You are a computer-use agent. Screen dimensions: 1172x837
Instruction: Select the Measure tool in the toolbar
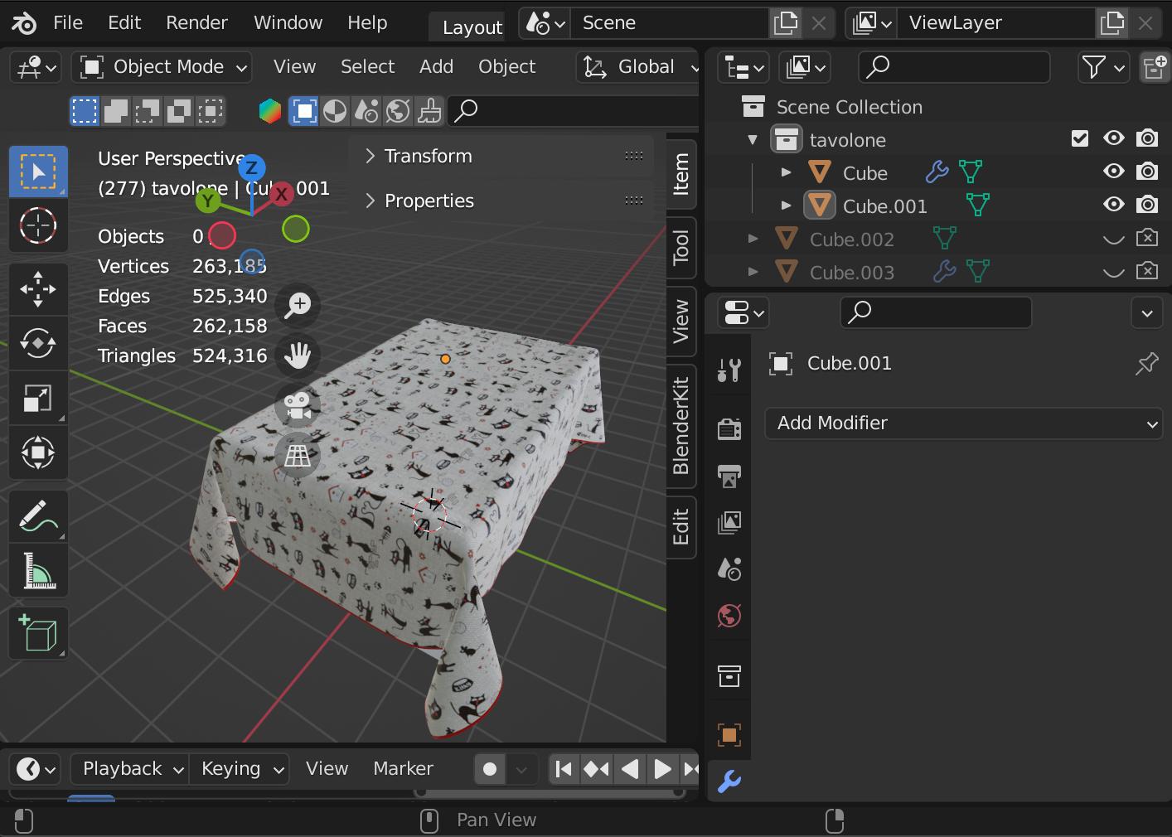(37, 570)
